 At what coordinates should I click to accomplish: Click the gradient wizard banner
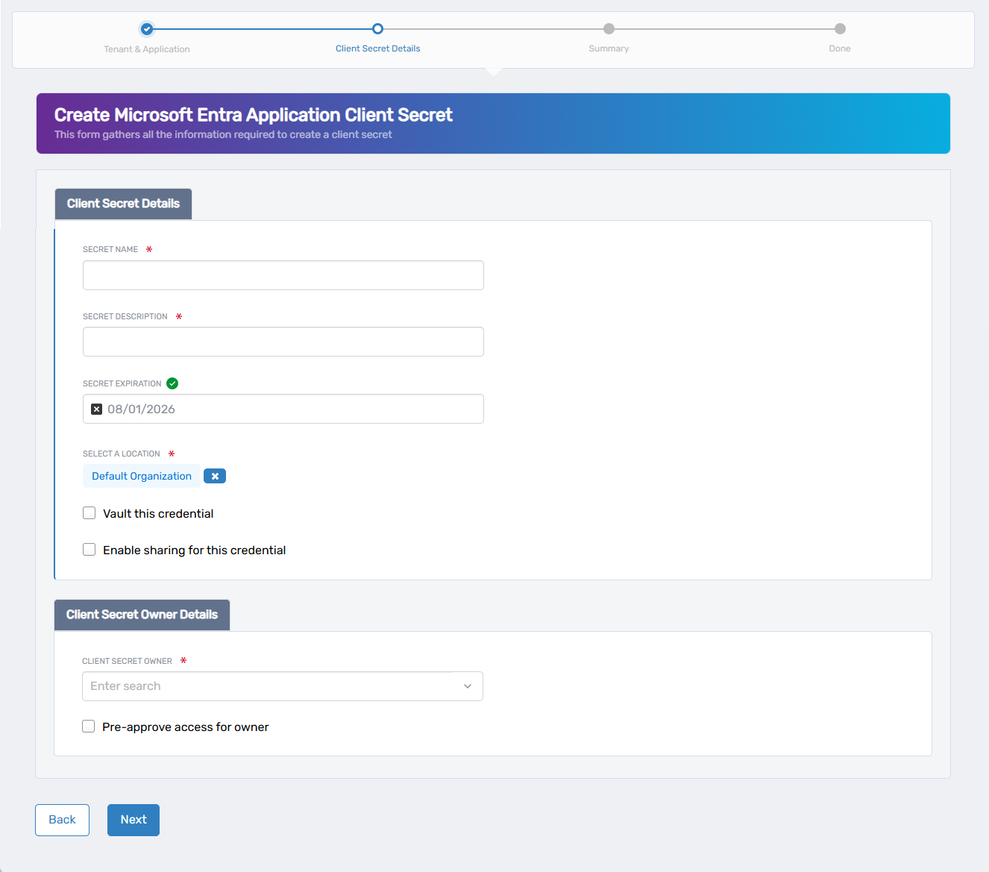click(493, 123)
